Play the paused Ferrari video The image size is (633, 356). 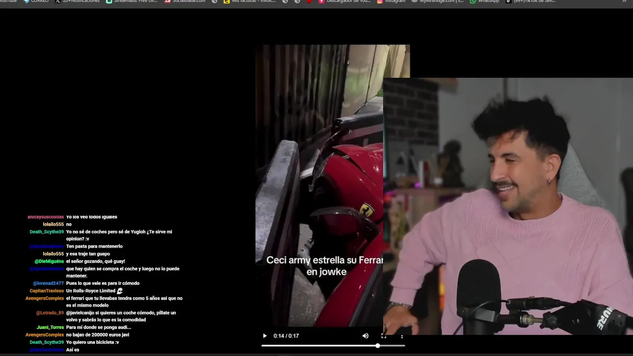pyautogui.click(x=265, y=336)
